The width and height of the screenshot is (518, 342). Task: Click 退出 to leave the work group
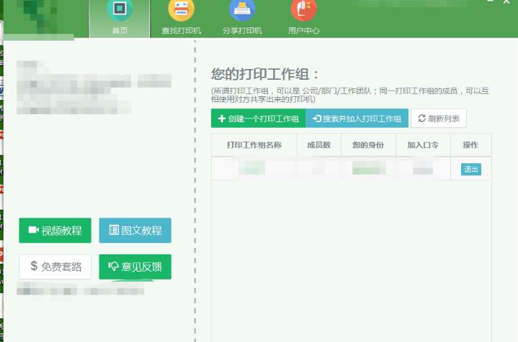coord(470,170)
